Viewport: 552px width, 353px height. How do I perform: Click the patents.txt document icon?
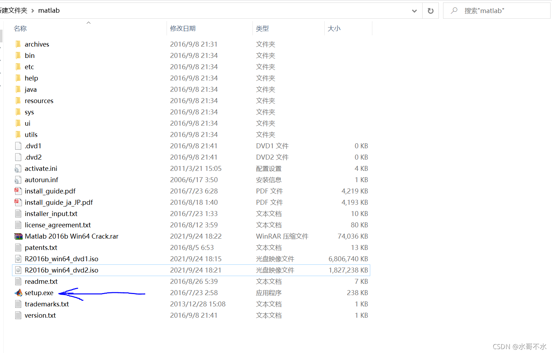tap(18, 247)
